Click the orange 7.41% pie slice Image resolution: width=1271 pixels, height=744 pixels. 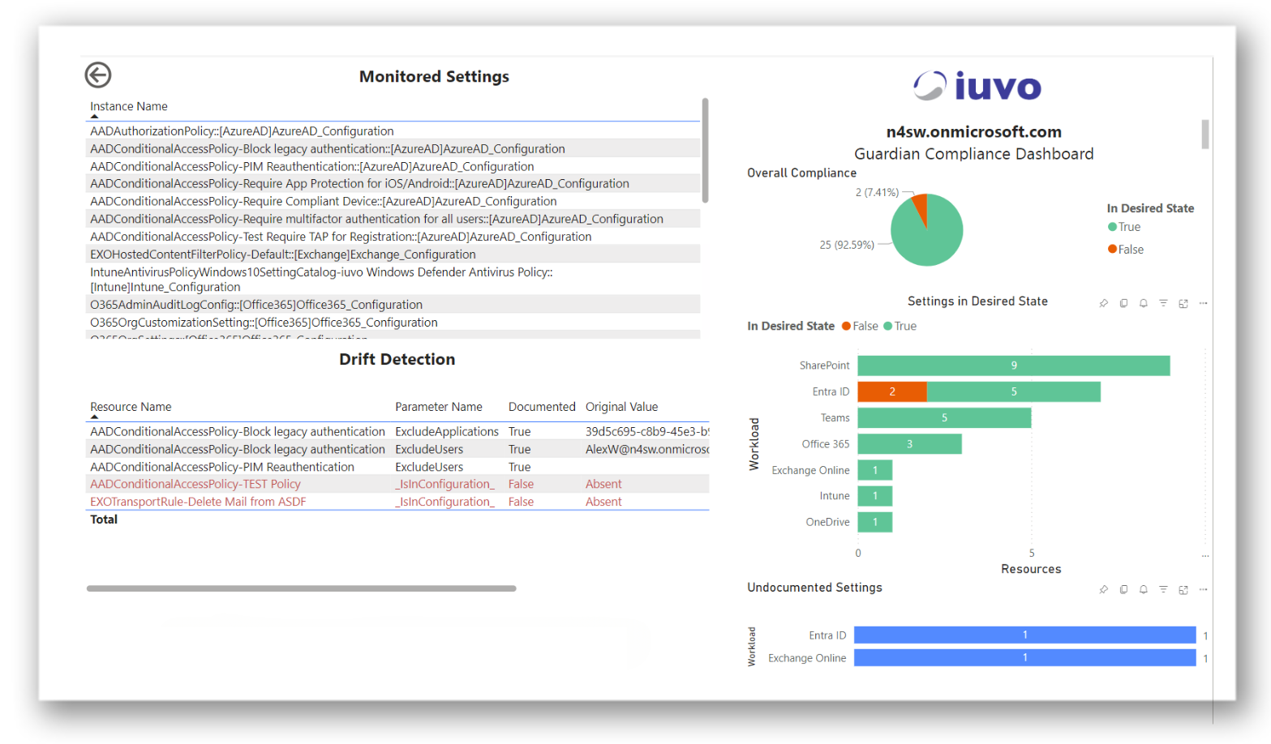pos(921,207)
